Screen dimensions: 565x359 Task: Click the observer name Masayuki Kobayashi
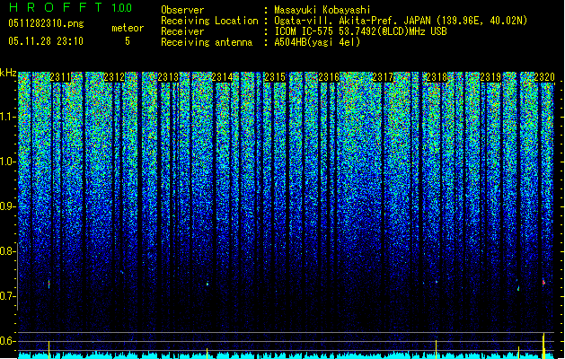click(x=322, y=10)
